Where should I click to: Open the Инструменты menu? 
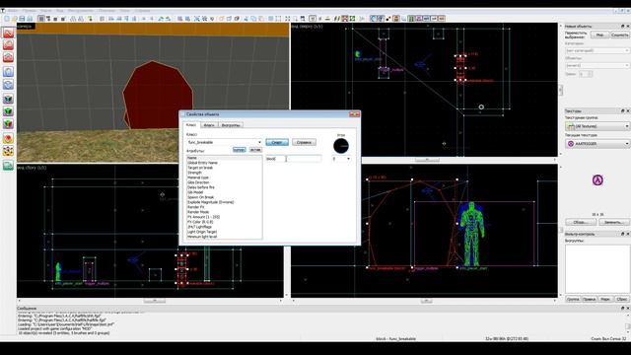(81, 10)
